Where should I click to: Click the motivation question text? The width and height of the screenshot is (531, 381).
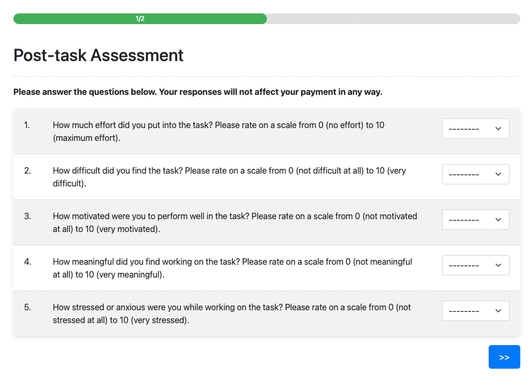(235, 222)
